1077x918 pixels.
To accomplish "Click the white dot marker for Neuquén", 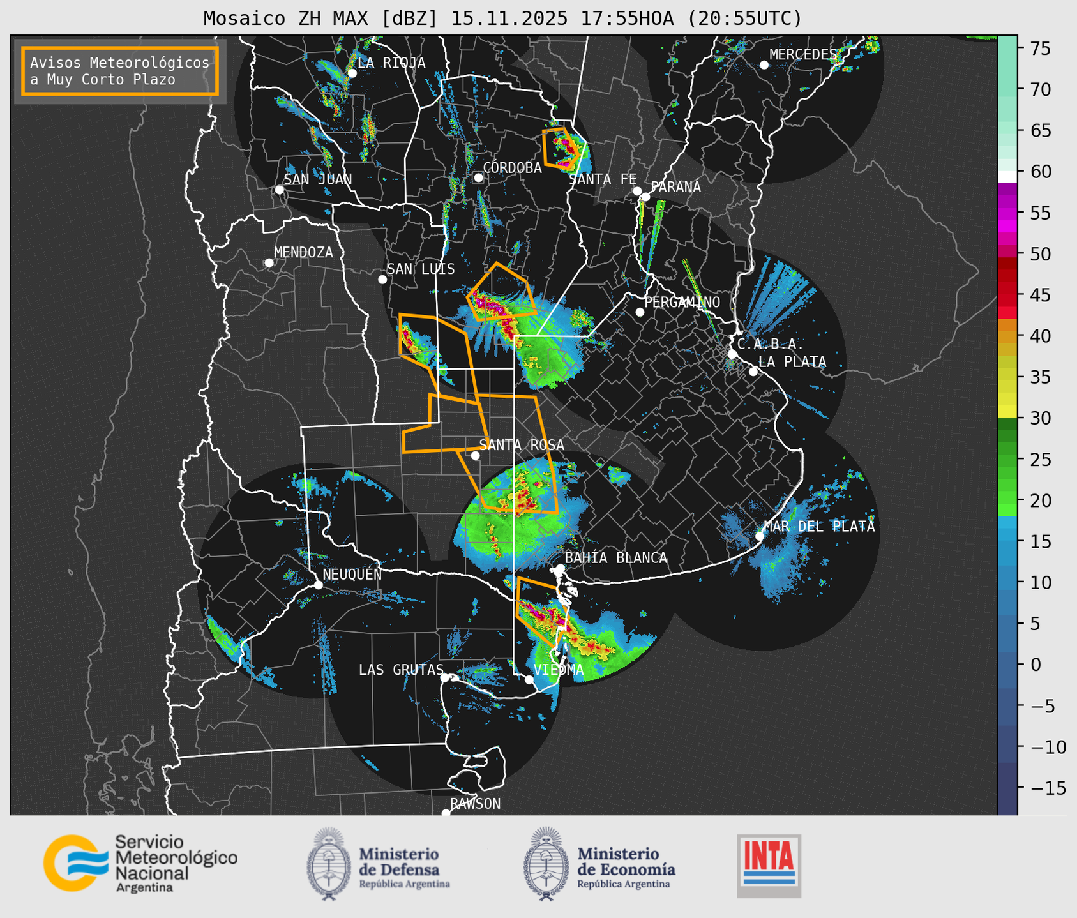I will [x=318, y=584].
